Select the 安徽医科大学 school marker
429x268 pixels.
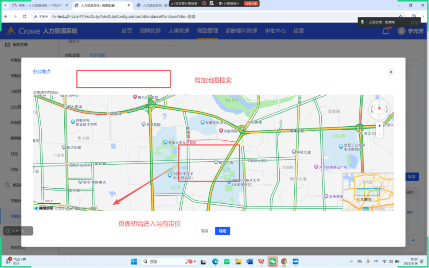coord(203,122)
